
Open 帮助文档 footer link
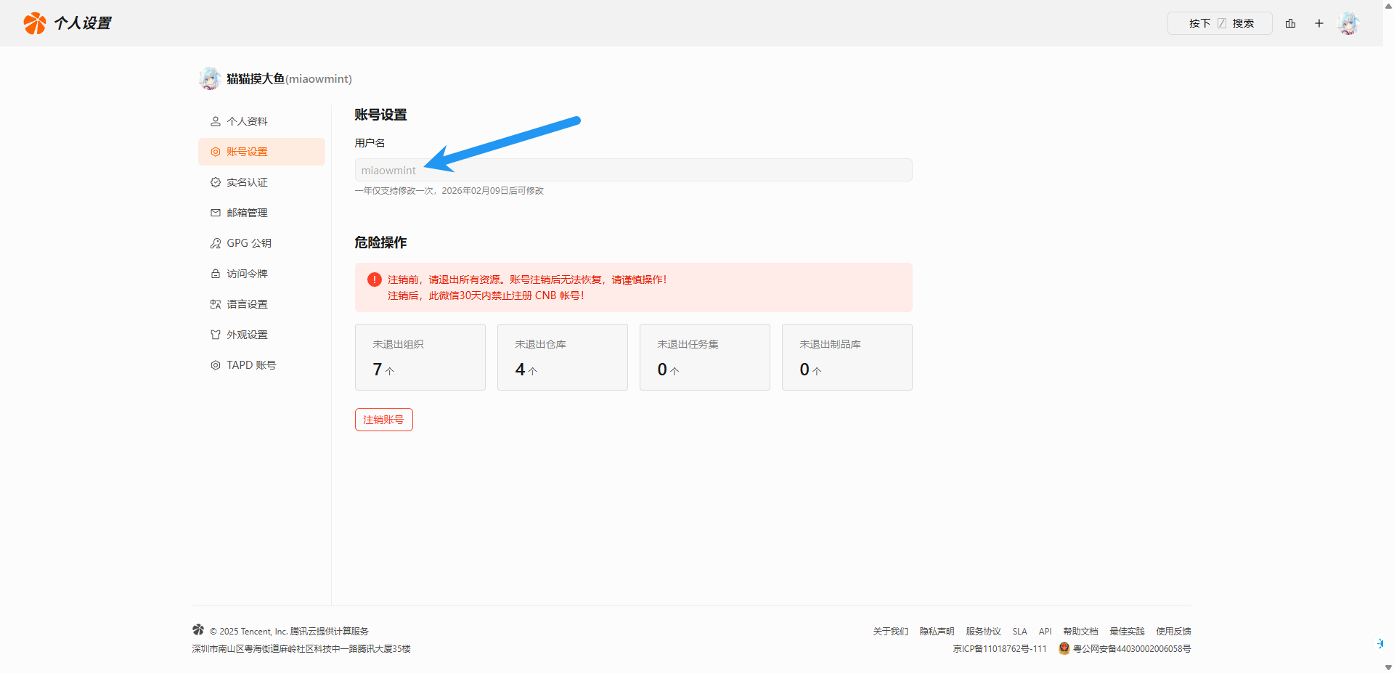(1080, 632)
